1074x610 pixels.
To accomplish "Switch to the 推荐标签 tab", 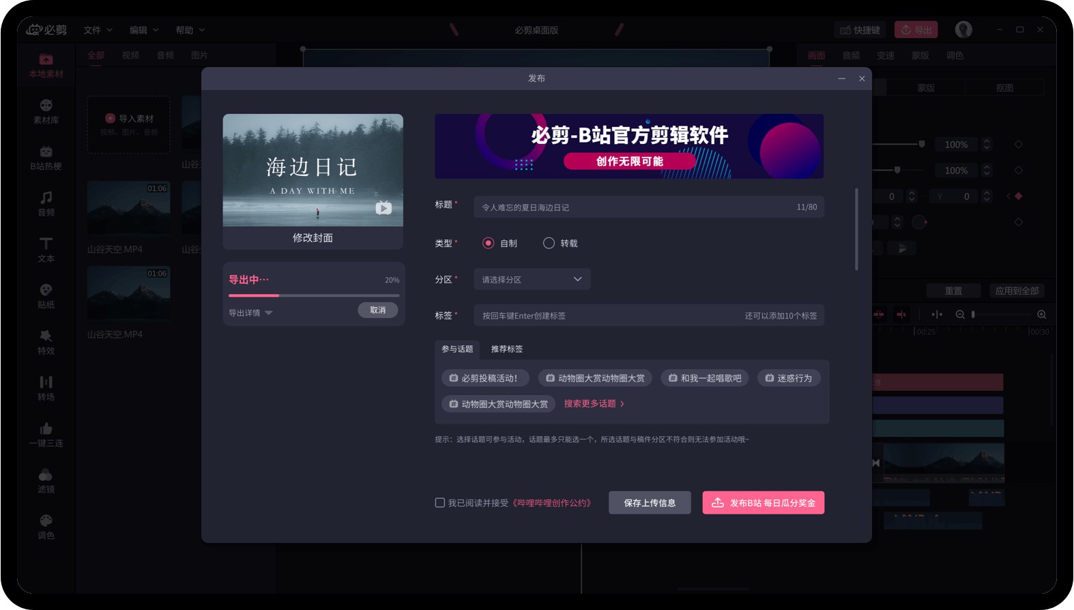I will click(x=507, y=349).
